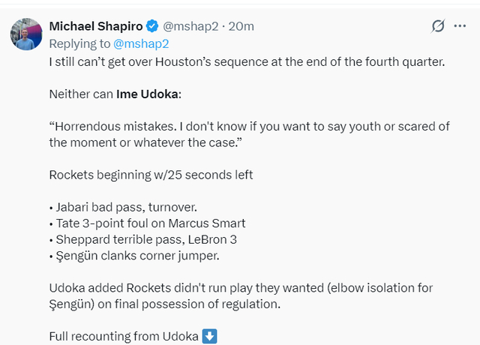Open the three-dot More options menu
This screenshot has height=345, width=480.
[x=460, y=26]
